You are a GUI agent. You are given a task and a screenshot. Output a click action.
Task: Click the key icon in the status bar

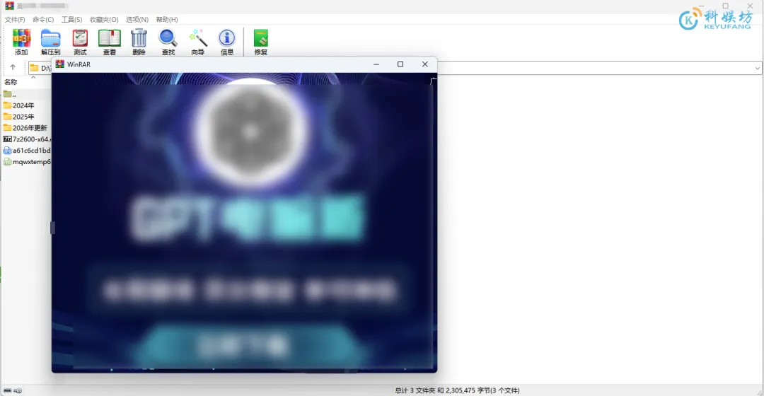click(18, 390)
